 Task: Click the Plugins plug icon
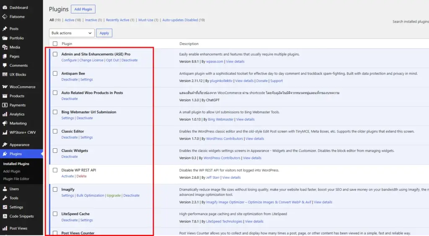[x=5, y=154]
